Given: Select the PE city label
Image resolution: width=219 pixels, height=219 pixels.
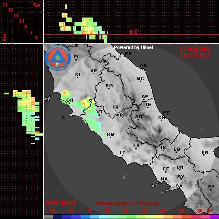Looking at the screenshot, I should [x=166, y=113].
